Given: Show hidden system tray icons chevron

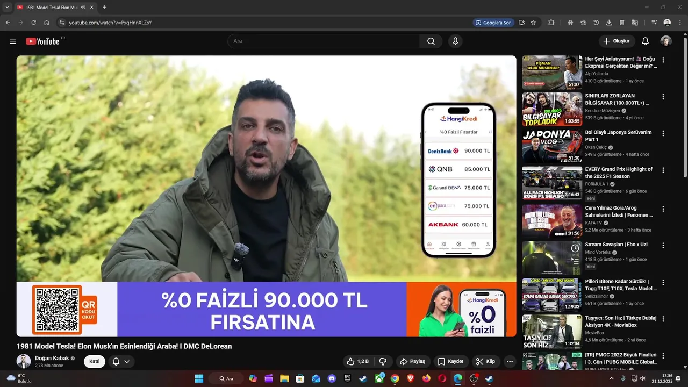Looking at the screenshot, I should (611, 378).
